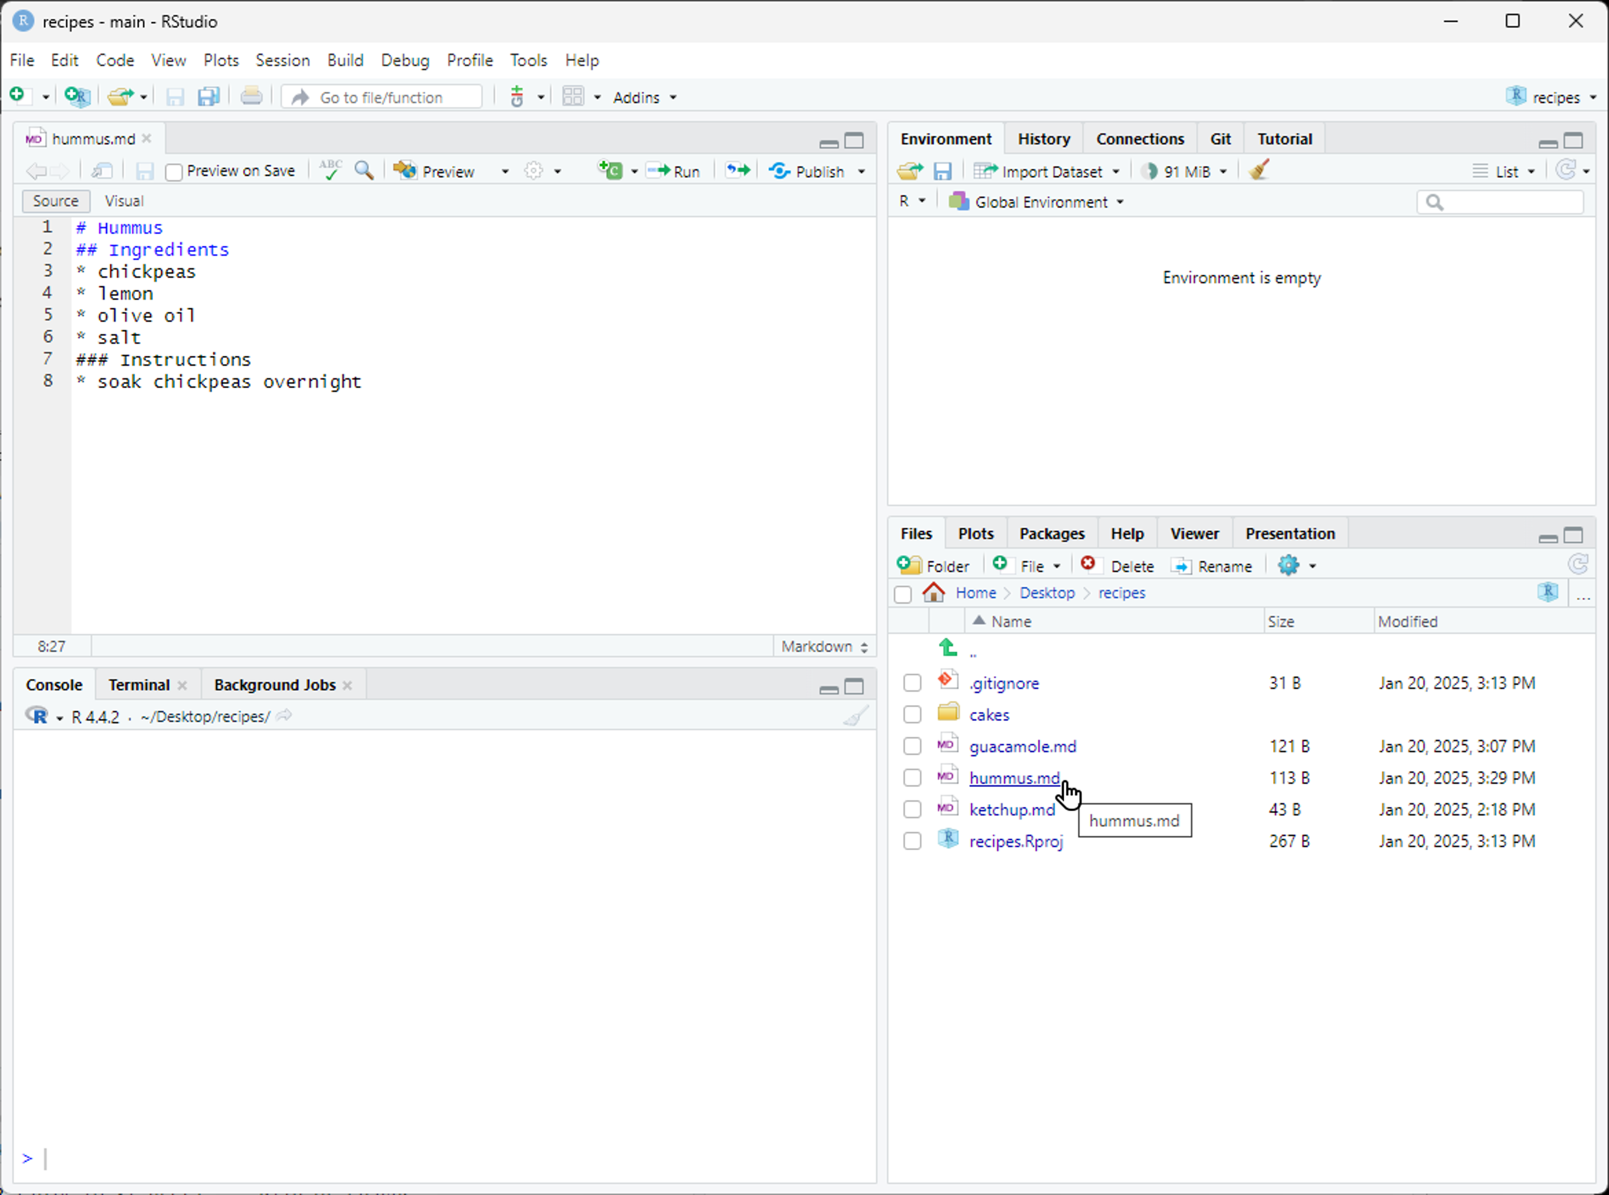Toggle checkbox next to guacamole.md file

pyautogui.click(x=913, y=745)
